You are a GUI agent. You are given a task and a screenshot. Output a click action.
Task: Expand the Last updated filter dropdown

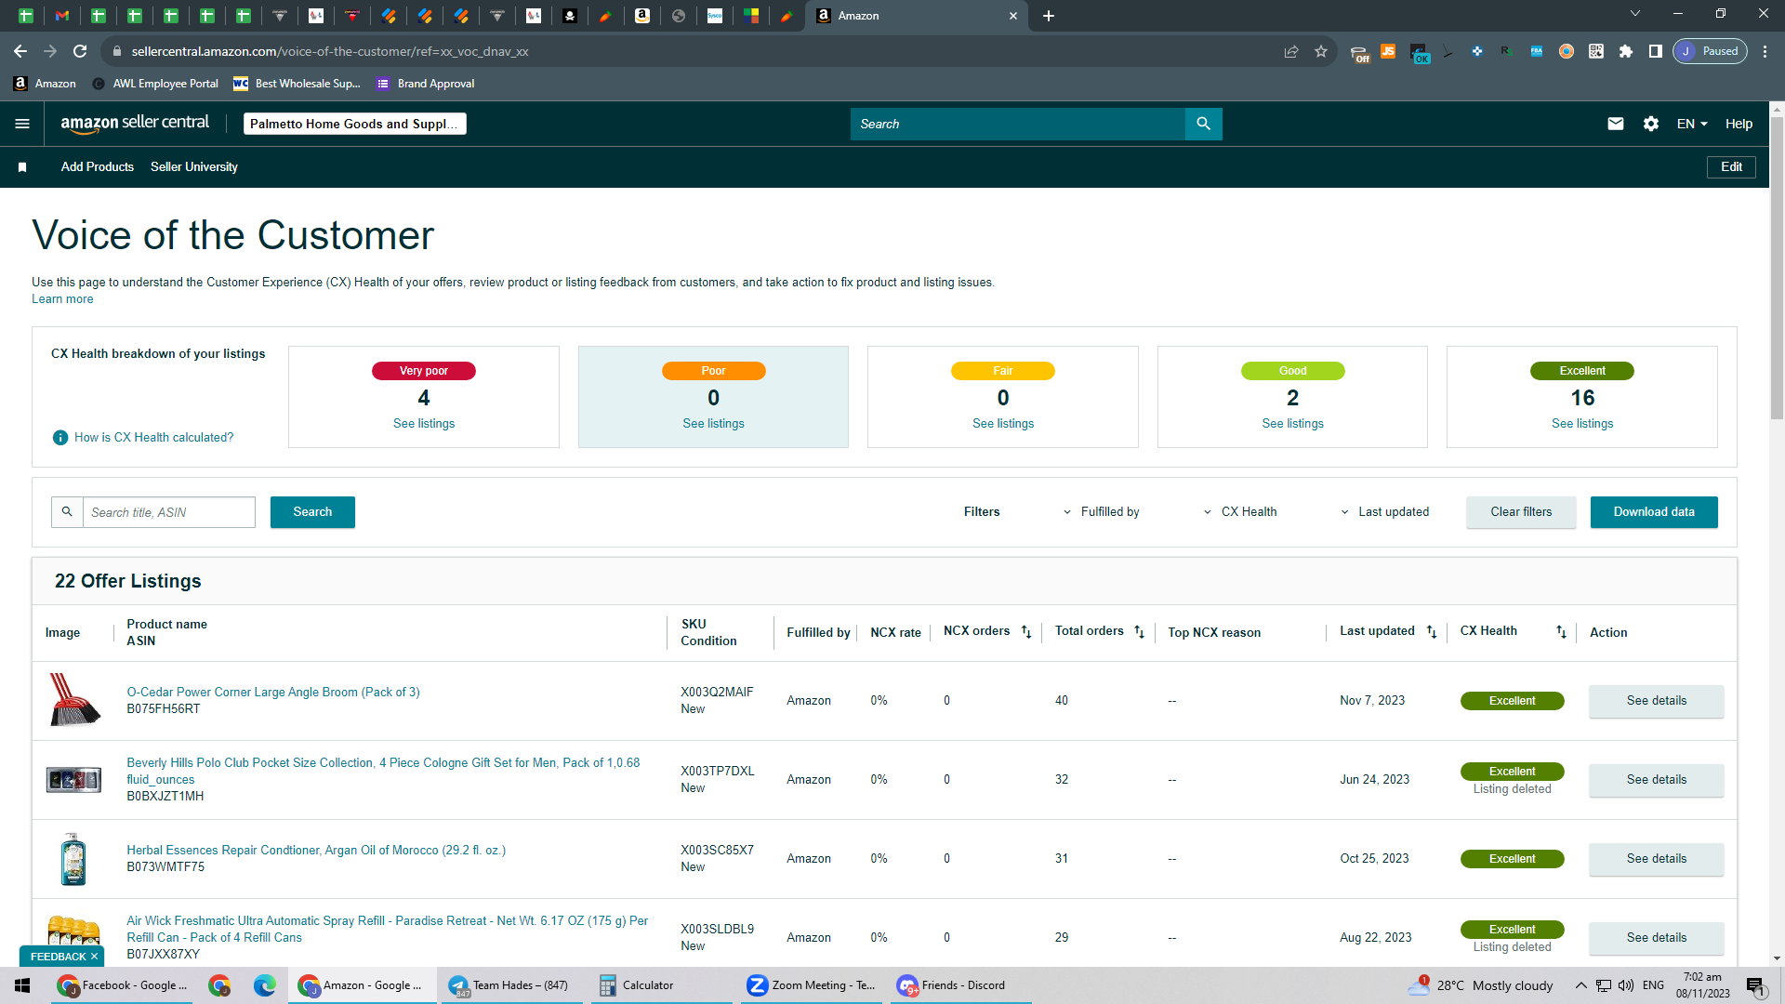[x=1384, y=512]
